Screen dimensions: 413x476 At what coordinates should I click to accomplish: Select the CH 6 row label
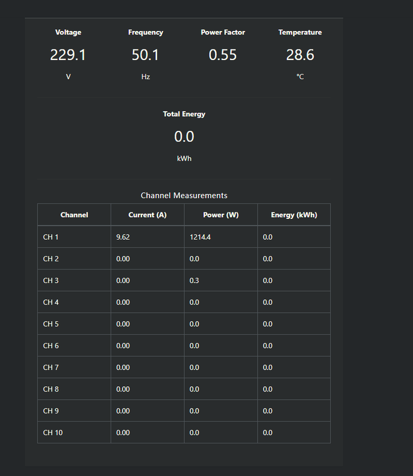click(x=51, y=346)
